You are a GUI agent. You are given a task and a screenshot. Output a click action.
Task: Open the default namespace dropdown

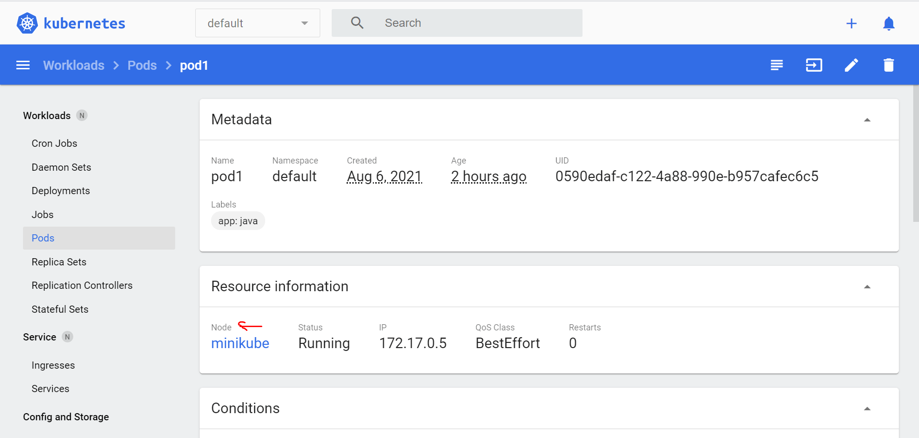tap(258, 23)
